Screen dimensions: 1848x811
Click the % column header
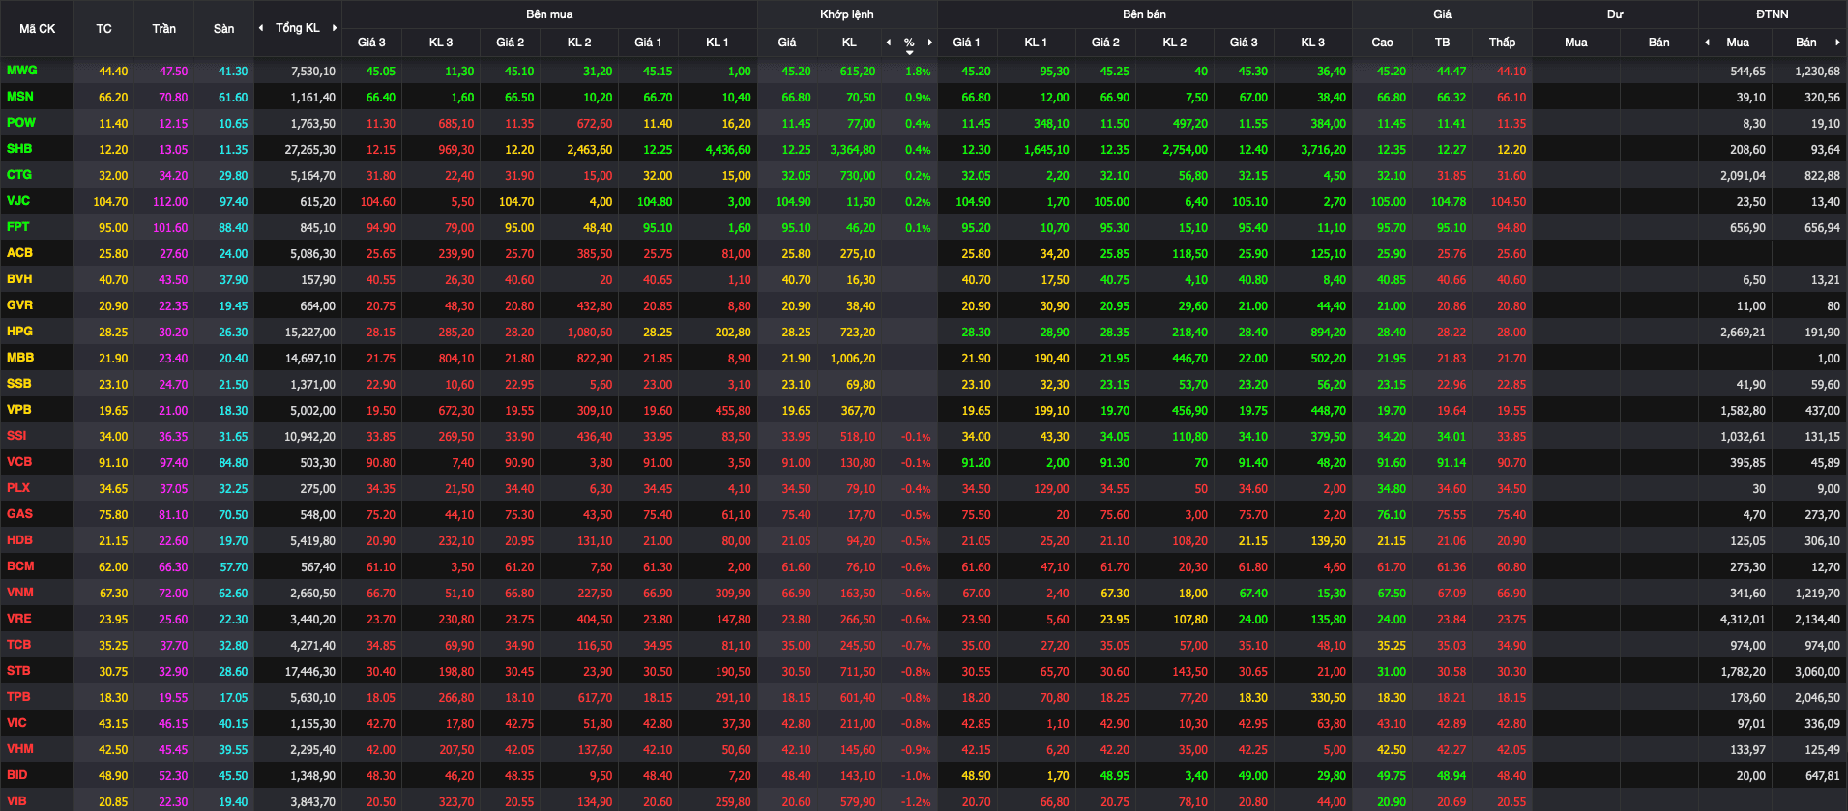(909, 43)
